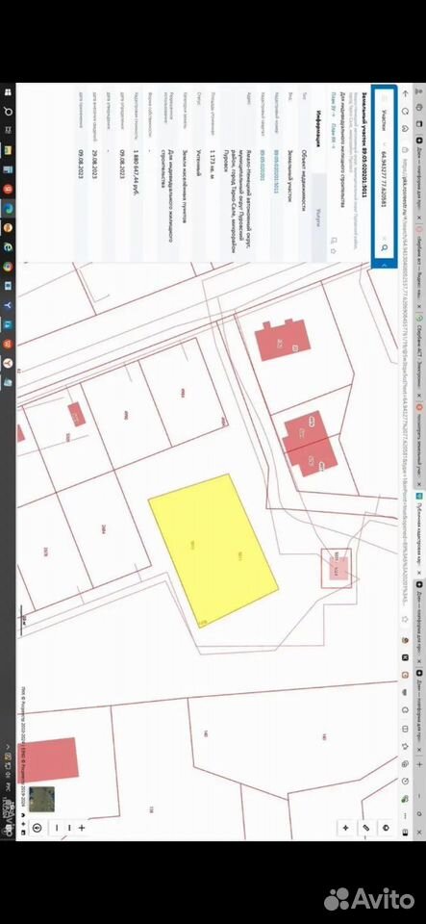This screenshot has height=924, width=426.
Task: Click the search magnifier icon in map searchbox
Action: pyautogui.click(x=385, y=249)
